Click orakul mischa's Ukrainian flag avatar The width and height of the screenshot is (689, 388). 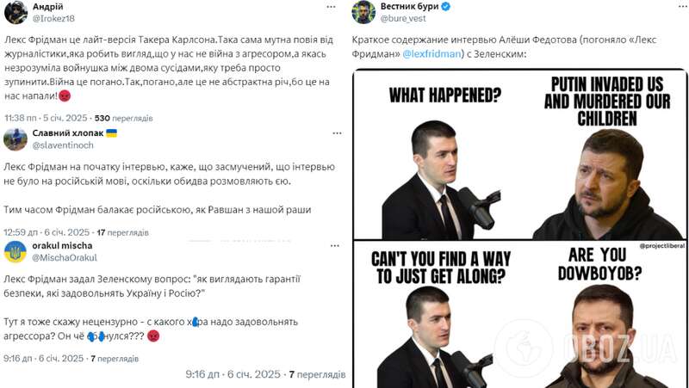[16, 252]
